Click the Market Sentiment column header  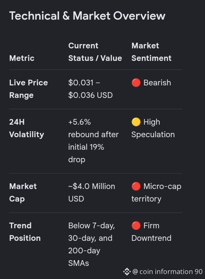point(151,52)
